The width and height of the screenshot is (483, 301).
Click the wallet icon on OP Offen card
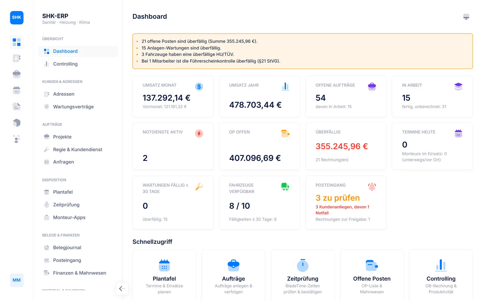285,133
